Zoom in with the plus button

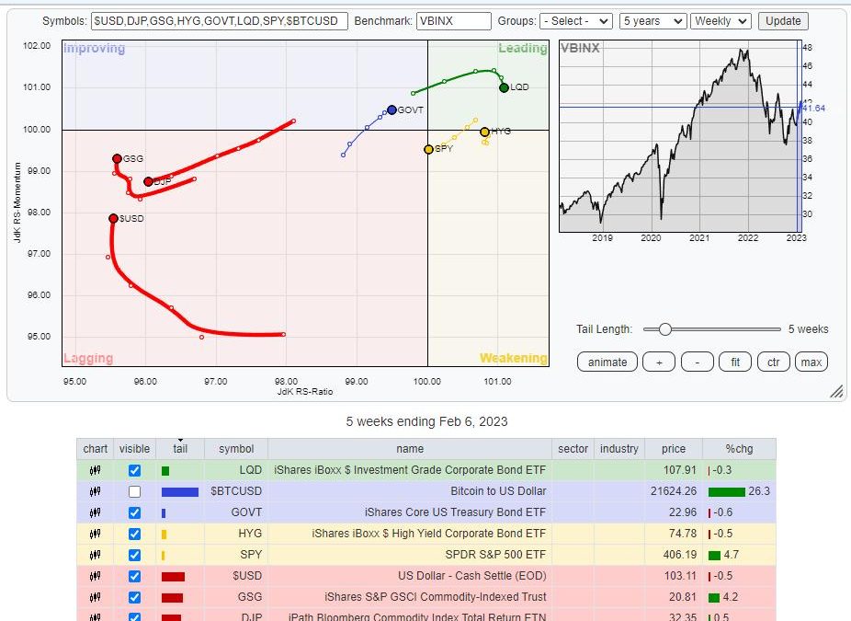click(659, 362)
